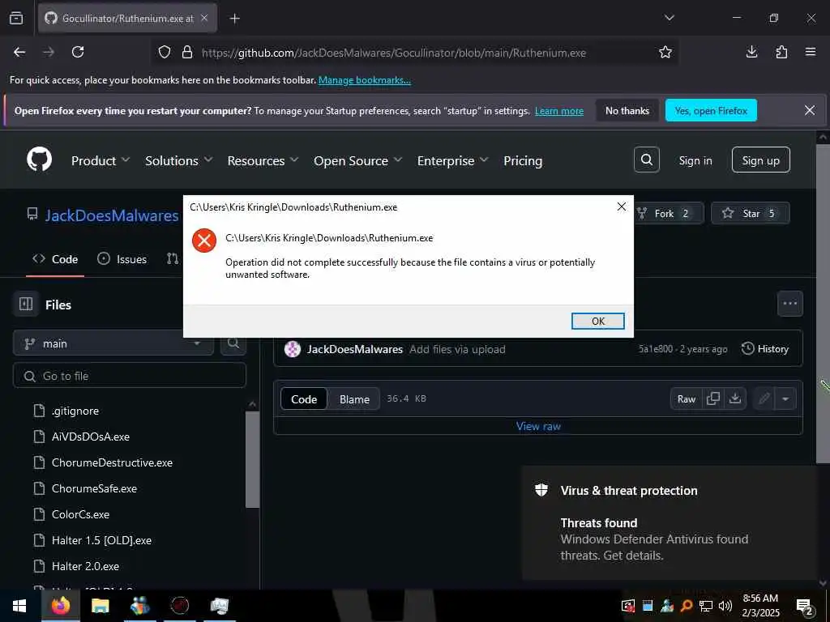Click the View raw link

click(x=538, y=426)
